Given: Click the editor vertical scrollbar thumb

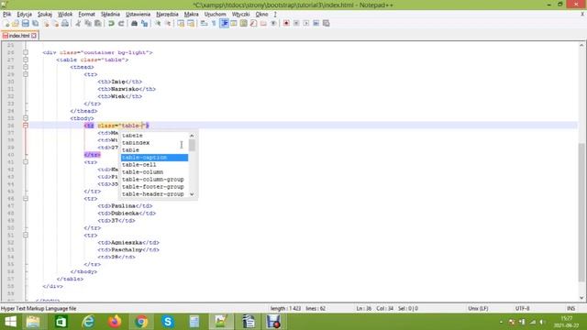Looking at the screenshot, I should coord(581,213).
